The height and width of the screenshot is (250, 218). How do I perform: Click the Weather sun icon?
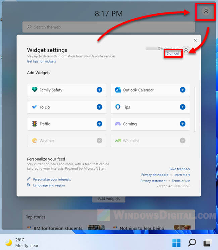(35, 141)
